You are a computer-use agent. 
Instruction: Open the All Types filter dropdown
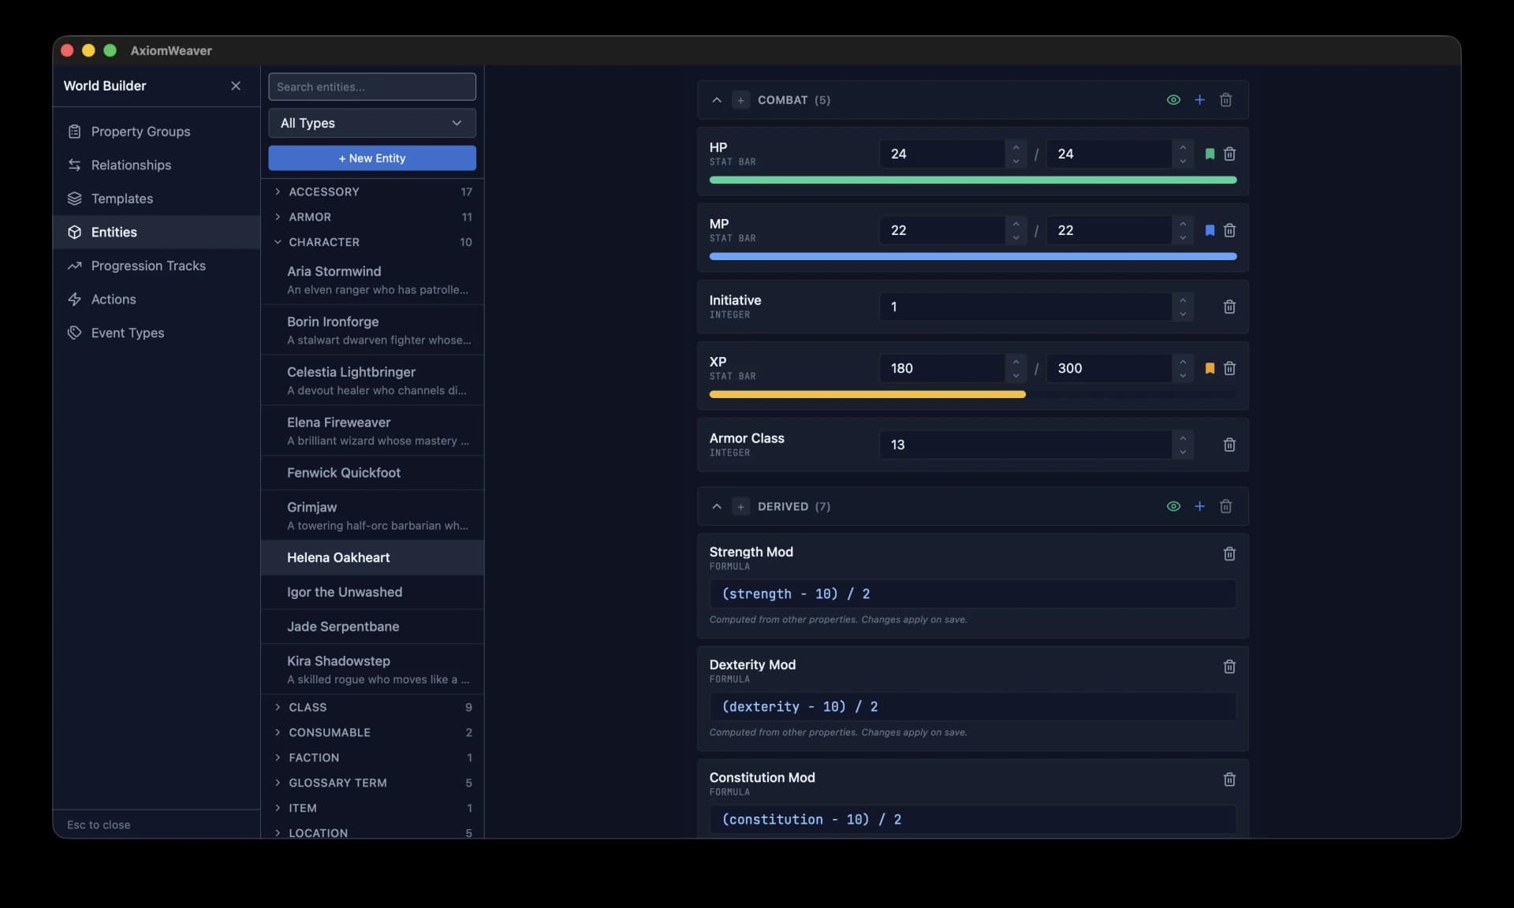coord(371,123)
